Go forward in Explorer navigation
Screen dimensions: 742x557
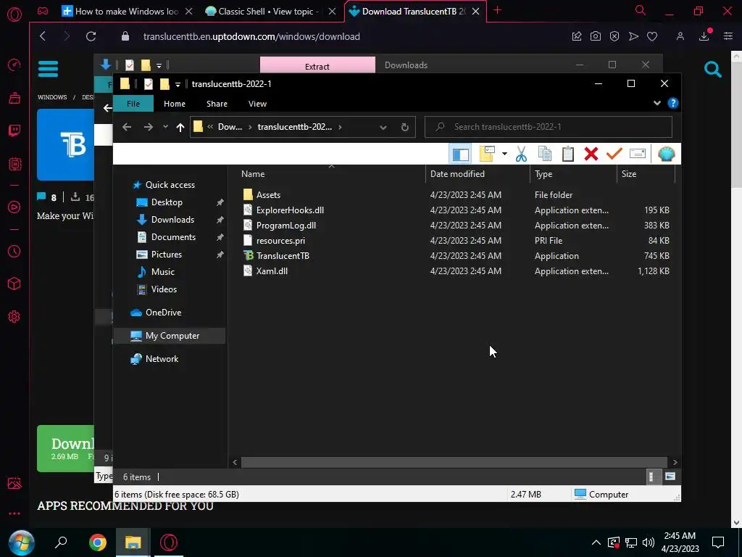point(148,127)
